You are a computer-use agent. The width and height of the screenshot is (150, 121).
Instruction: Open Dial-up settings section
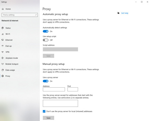click(9, 46)
